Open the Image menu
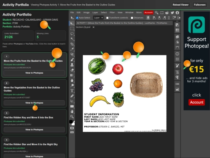This screenshot has width=210, height=158. click(86, 12)
